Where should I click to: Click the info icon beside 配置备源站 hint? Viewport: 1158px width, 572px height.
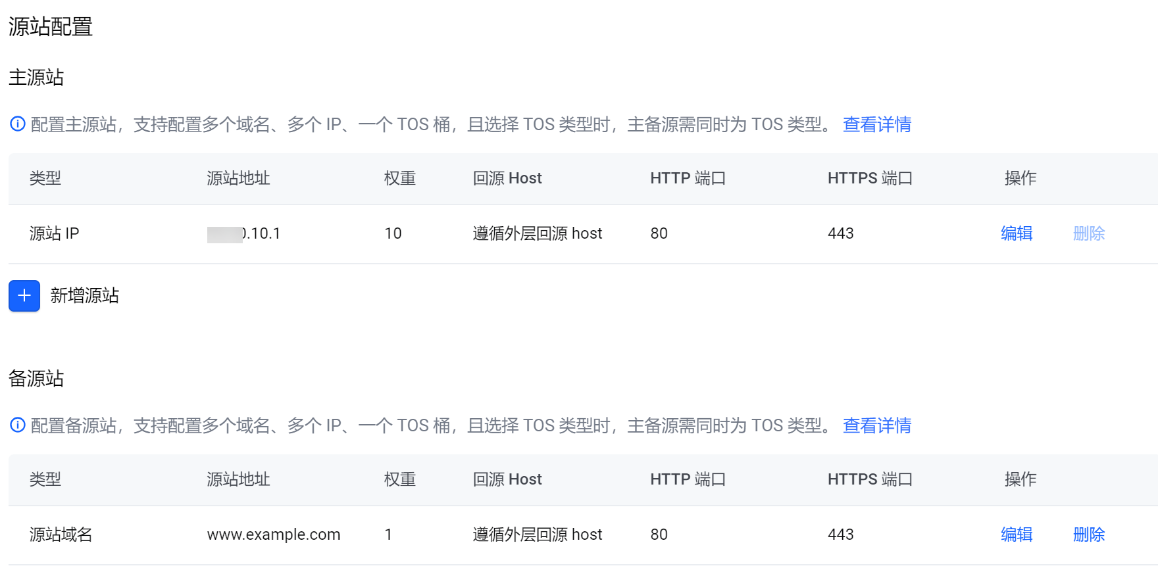[x=18, y=425]
